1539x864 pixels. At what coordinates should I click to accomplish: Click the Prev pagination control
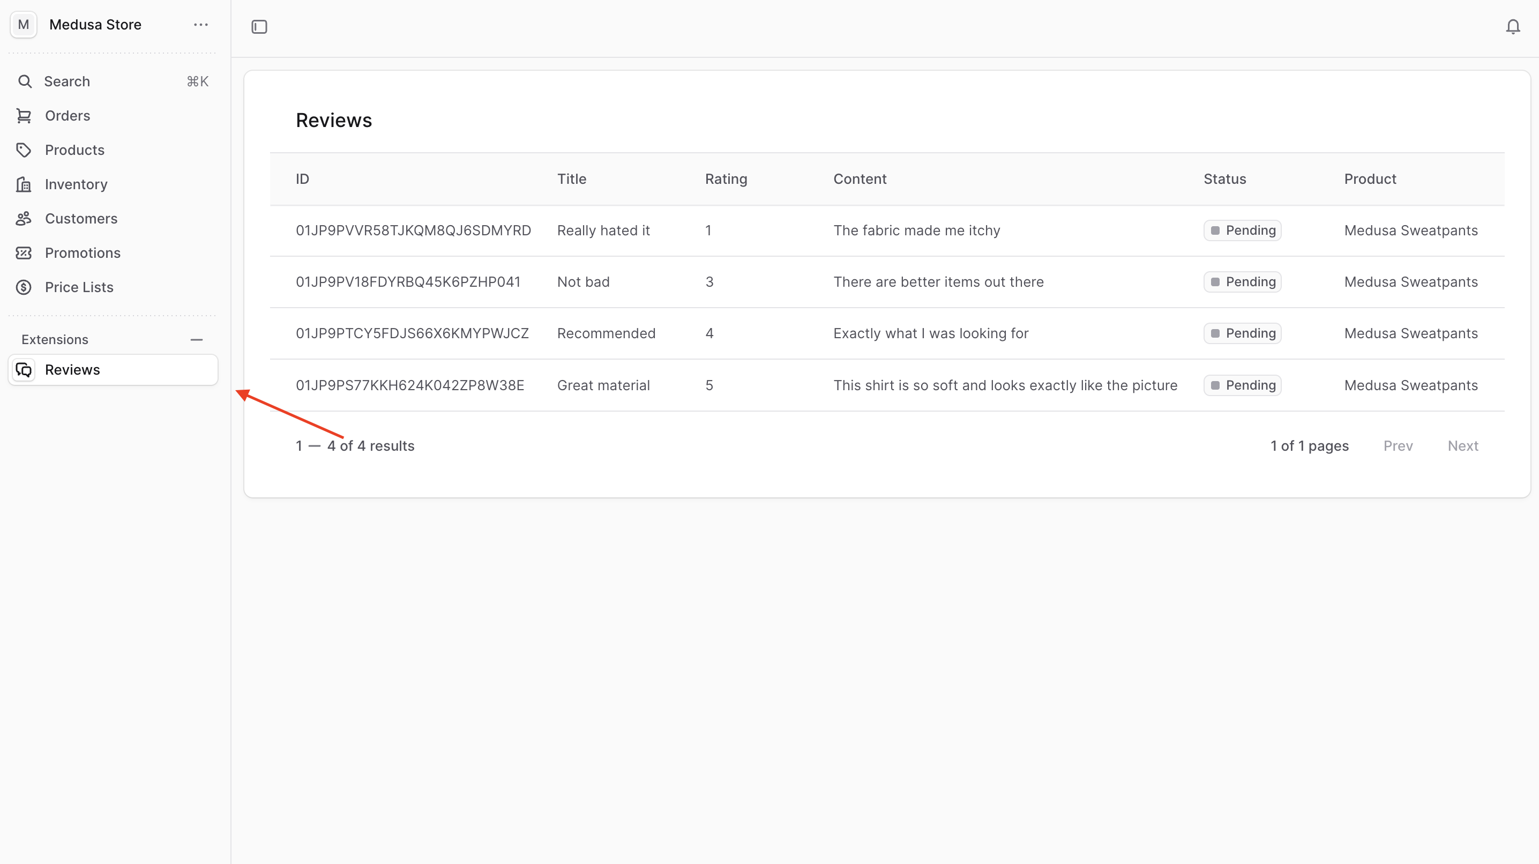[1399, 446]
